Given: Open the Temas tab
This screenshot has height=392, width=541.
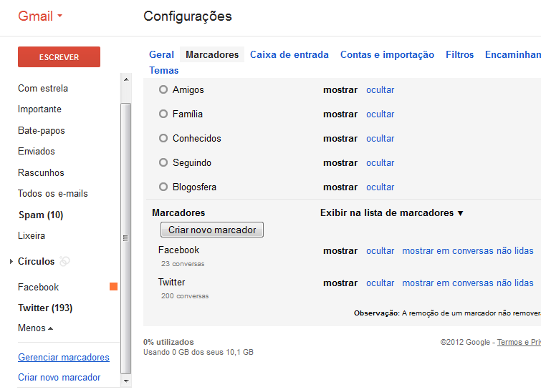Looking at the screenshot, I should point(164,70).
